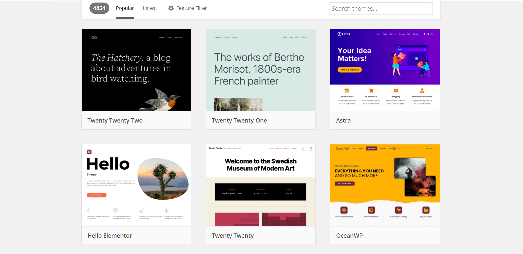
Task: Open the Twenty Twenty theme preview thumbnail
Action: [x=260, y=185]
